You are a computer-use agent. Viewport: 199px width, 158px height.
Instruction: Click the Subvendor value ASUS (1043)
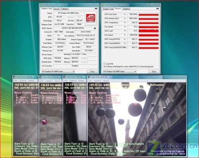tap(86, 32)
